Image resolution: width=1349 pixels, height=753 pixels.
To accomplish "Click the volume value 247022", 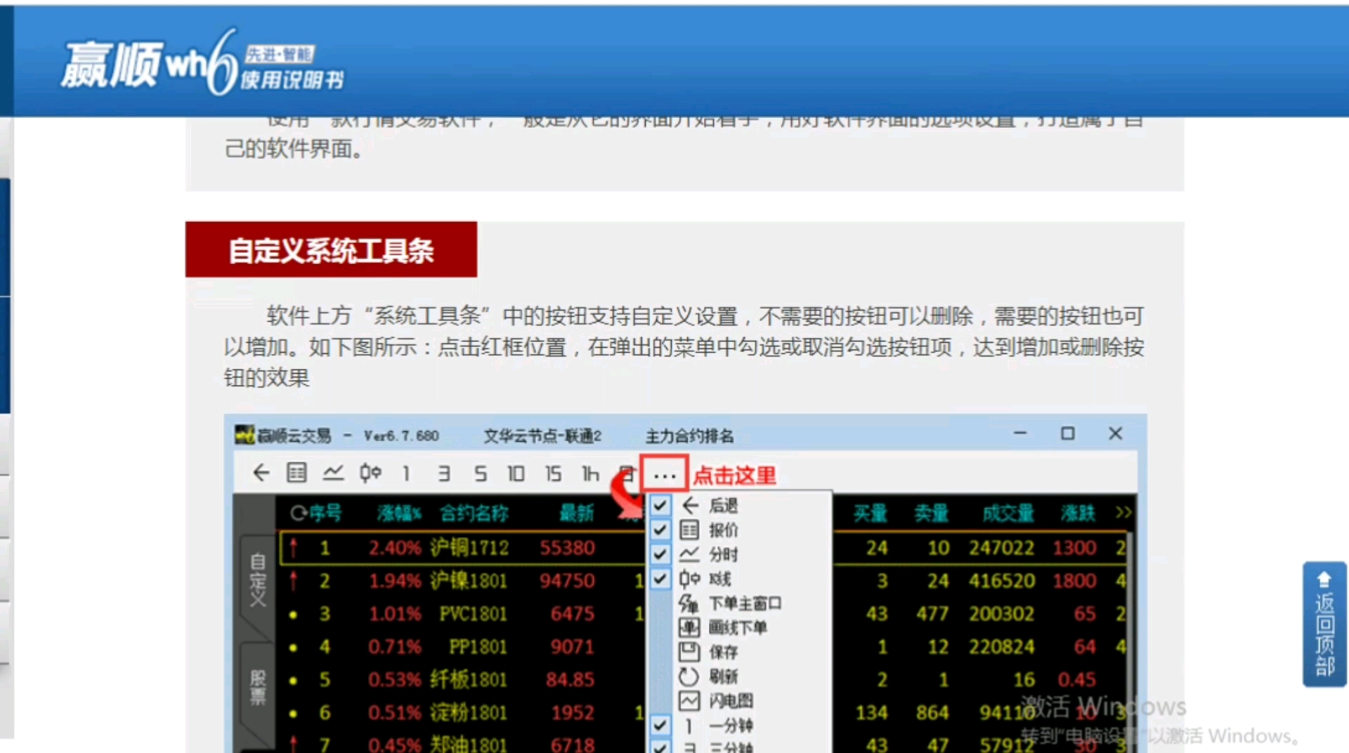I will pos(1002,548).
